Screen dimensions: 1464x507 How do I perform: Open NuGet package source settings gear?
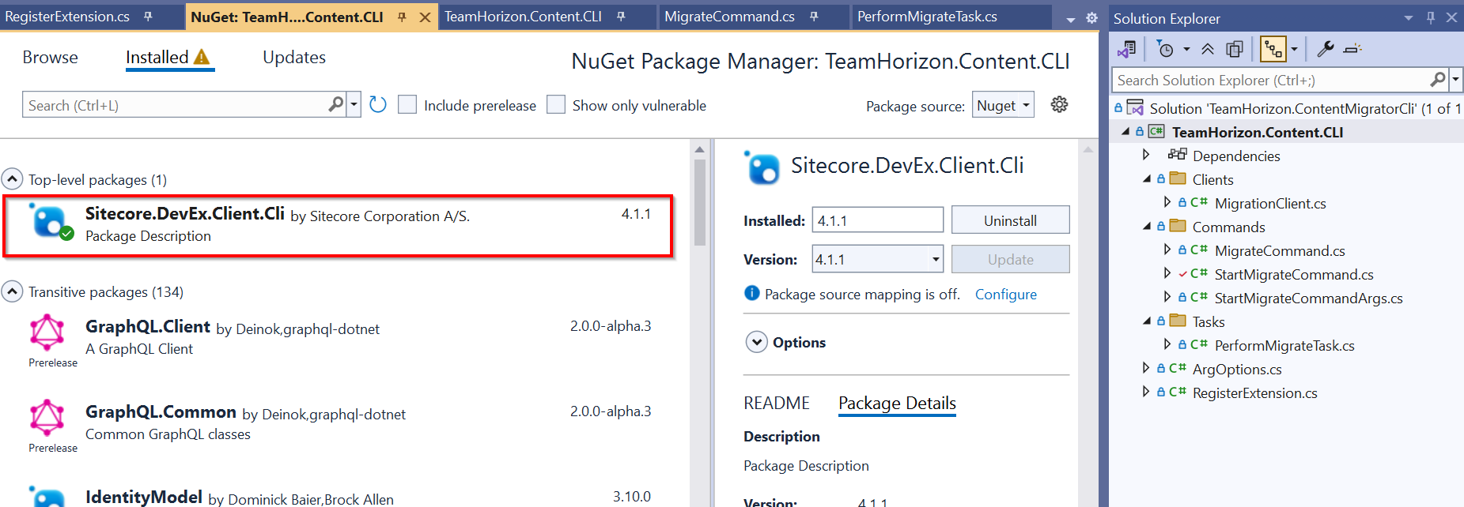[x=1059, y=104]
